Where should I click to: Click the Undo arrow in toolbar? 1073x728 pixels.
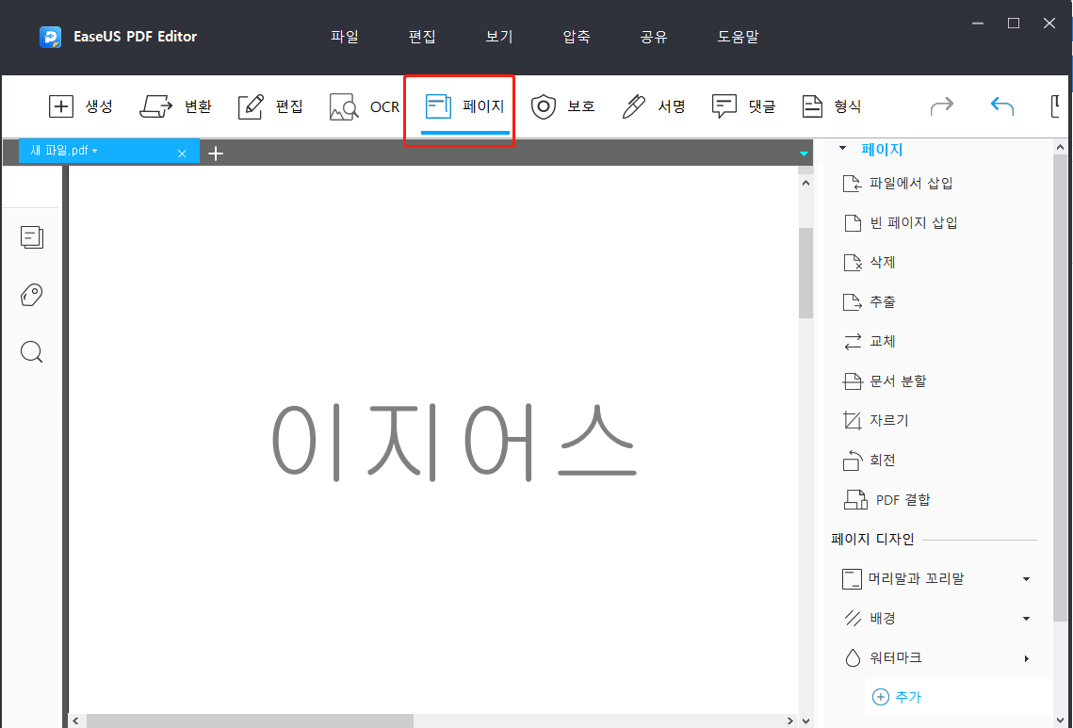(x=1001, y=106)
